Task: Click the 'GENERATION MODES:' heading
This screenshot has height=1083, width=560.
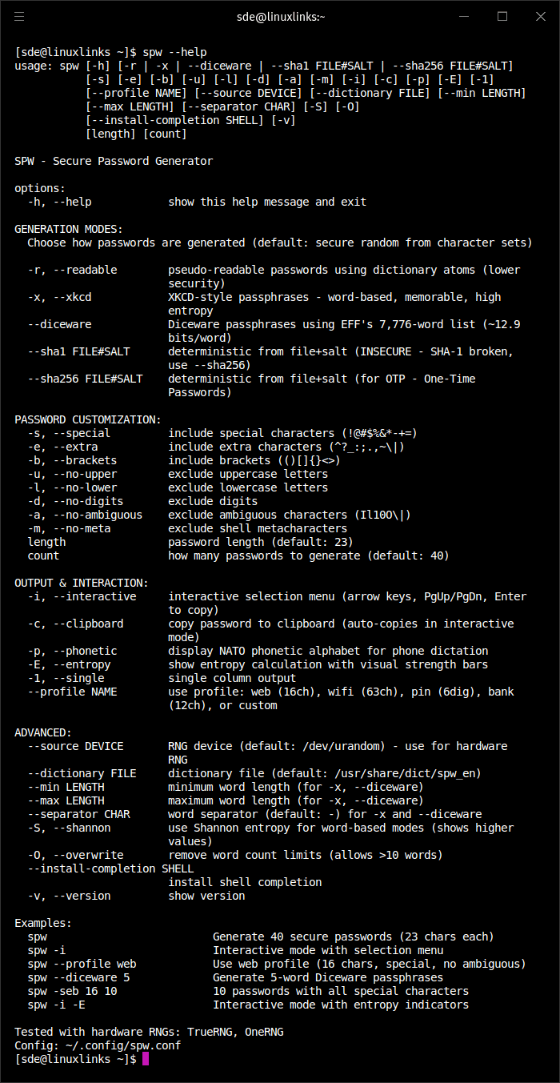Action: pos(69,229)
